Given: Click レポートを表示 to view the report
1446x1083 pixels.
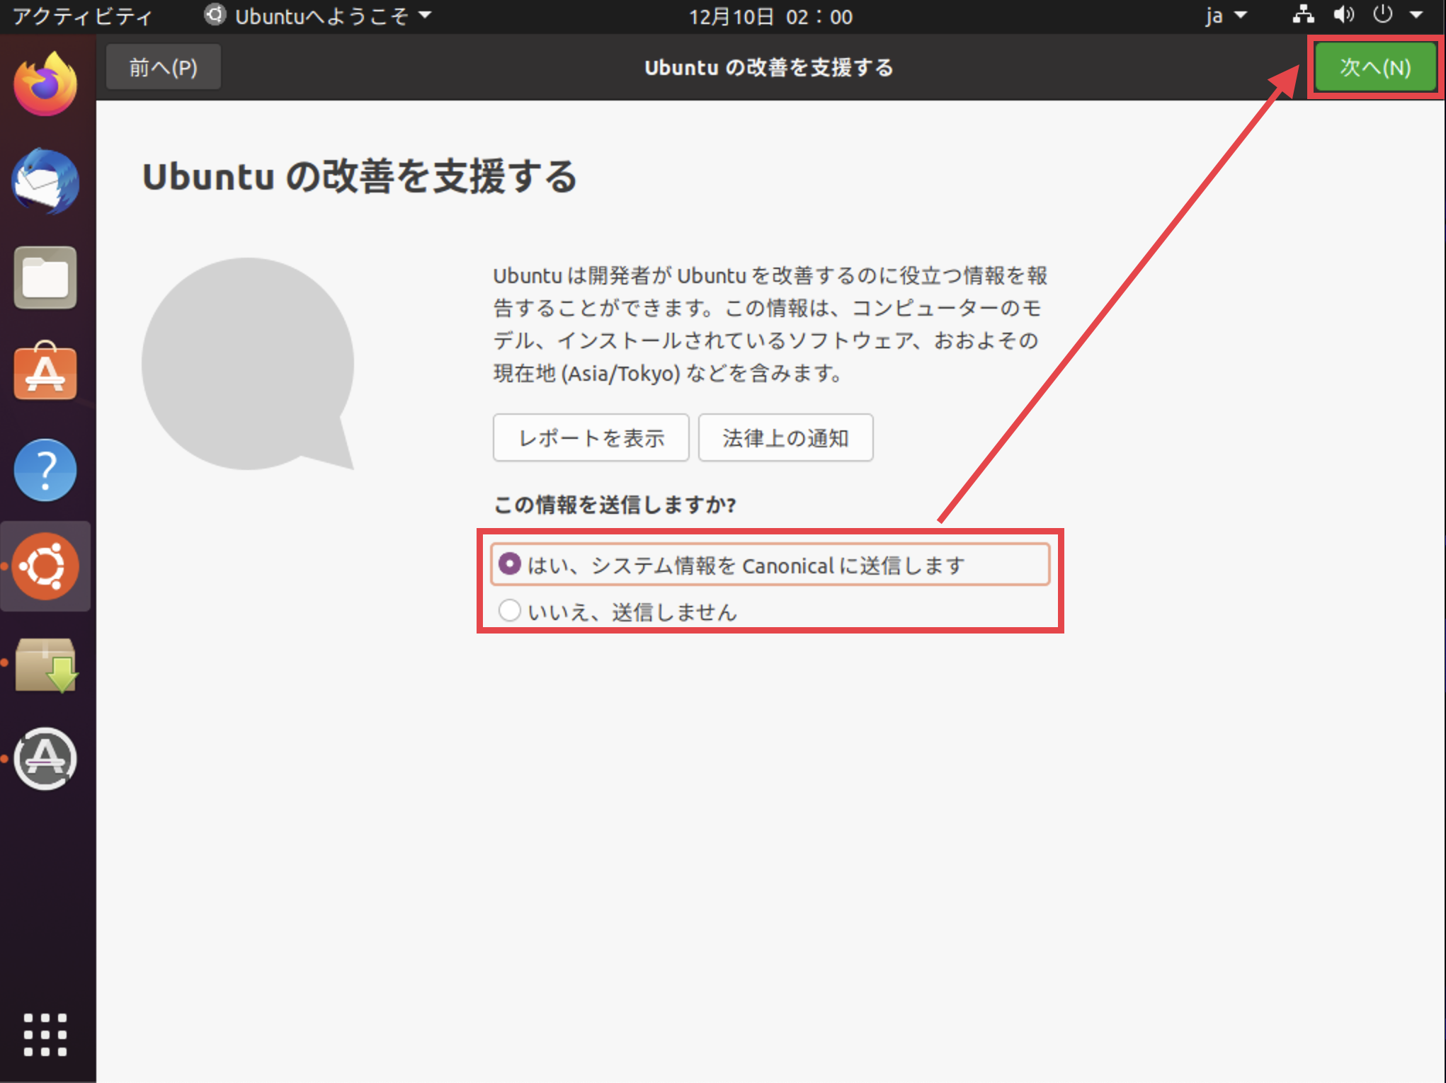Looking at the screenshot, I should point(591,437).
